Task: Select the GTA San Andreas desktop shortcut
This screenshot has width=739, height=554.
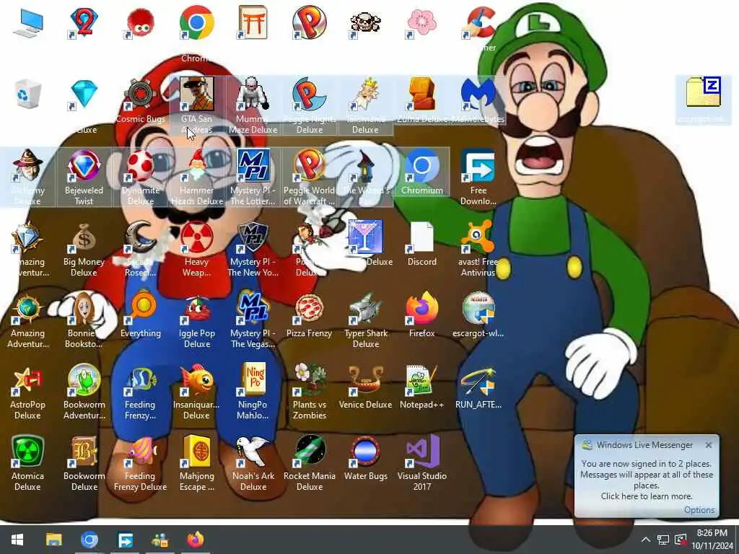Action: pos(196,94)
